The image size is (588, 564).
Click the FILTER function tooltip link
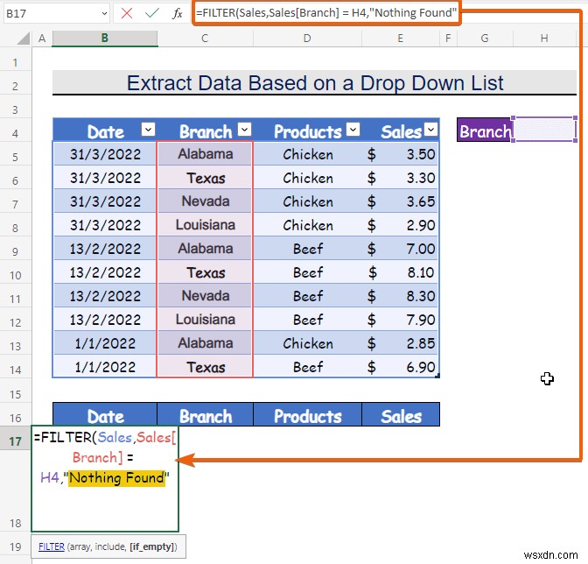(52, 546)
